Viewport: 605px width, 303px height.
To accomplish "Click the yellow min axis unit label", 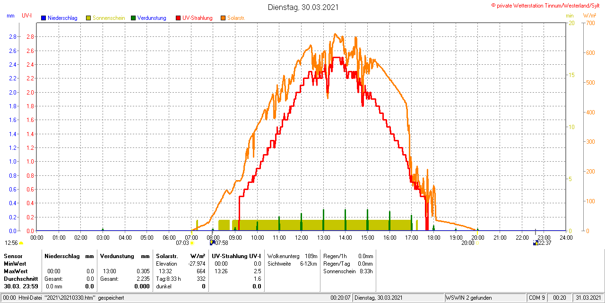I will pyautogui.click(x=570, y=16).
